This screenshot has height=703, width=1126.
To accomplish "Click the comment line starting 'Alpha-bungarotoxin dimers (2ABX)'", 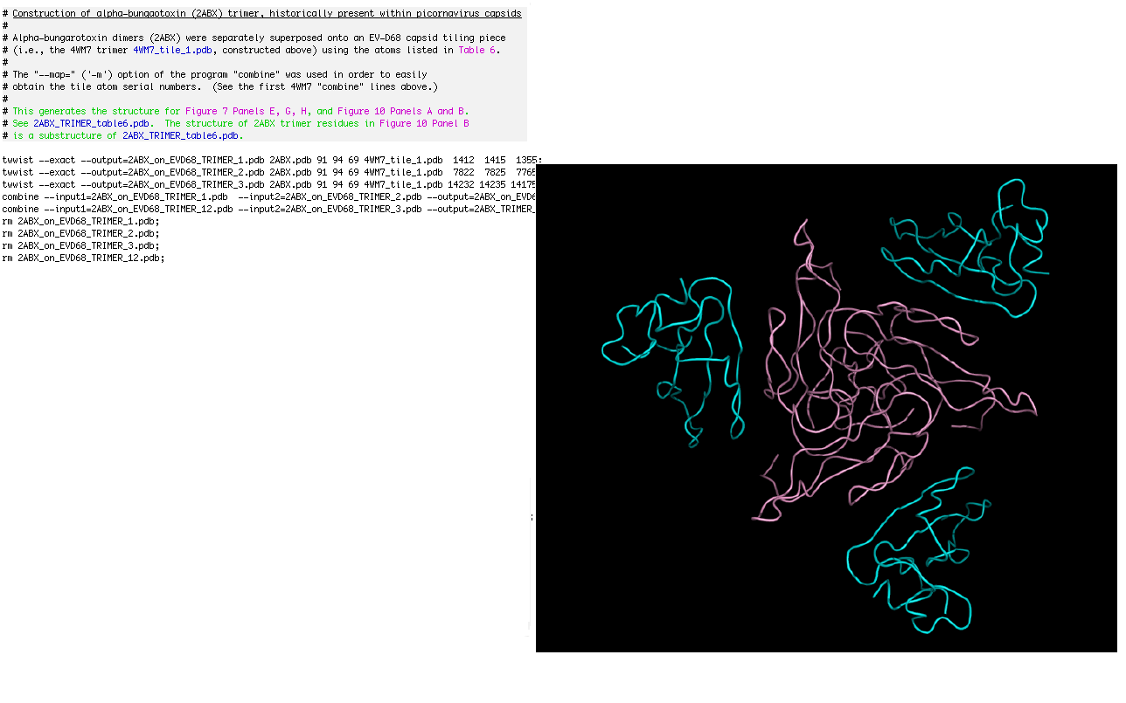I will click(x=254, y=38).
